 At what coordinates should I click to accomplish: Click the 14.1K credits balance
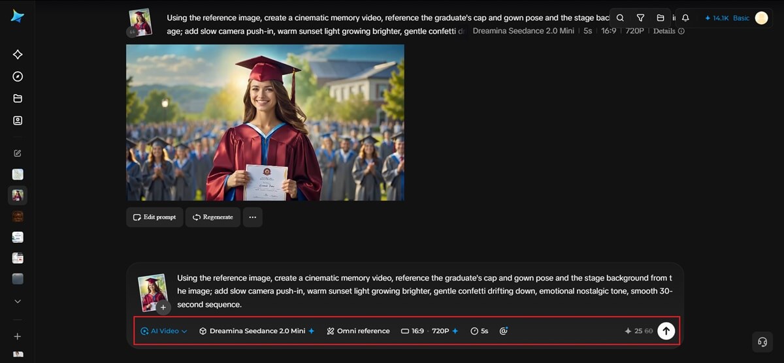(717, 18)
